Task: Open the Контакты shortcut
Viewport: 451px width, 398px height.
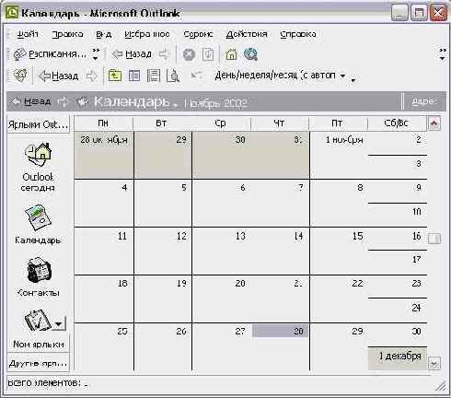Action: (38, 277)
